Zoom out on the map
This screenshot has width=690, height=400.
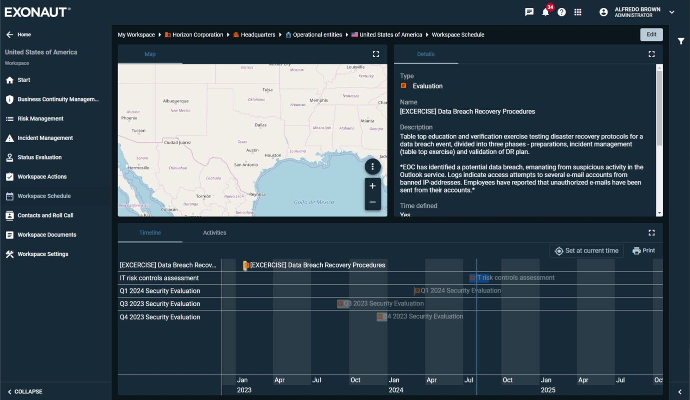[x=373, y=202]
